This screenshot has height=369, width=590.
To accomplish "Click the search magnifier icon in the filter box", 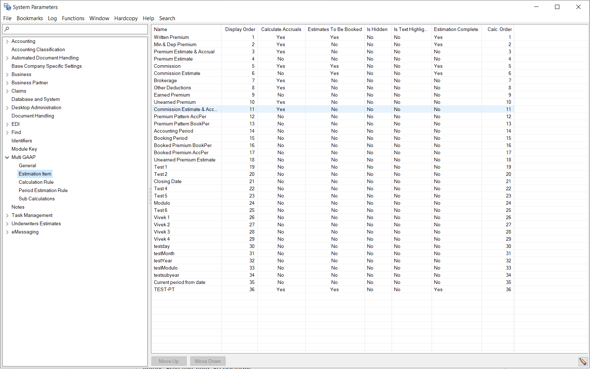I will pyautogui.click(x=7, y=29).
